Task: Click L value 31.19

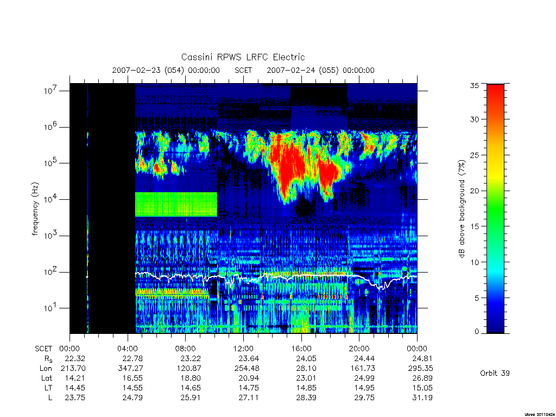Action: tap(422, 398)
